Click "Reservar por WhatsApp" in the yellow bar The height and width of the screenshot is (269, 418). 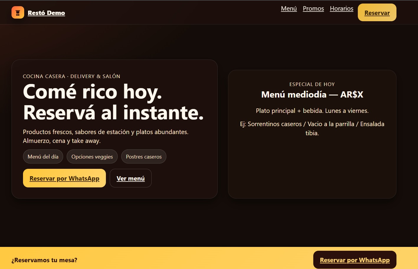point(355,260)
